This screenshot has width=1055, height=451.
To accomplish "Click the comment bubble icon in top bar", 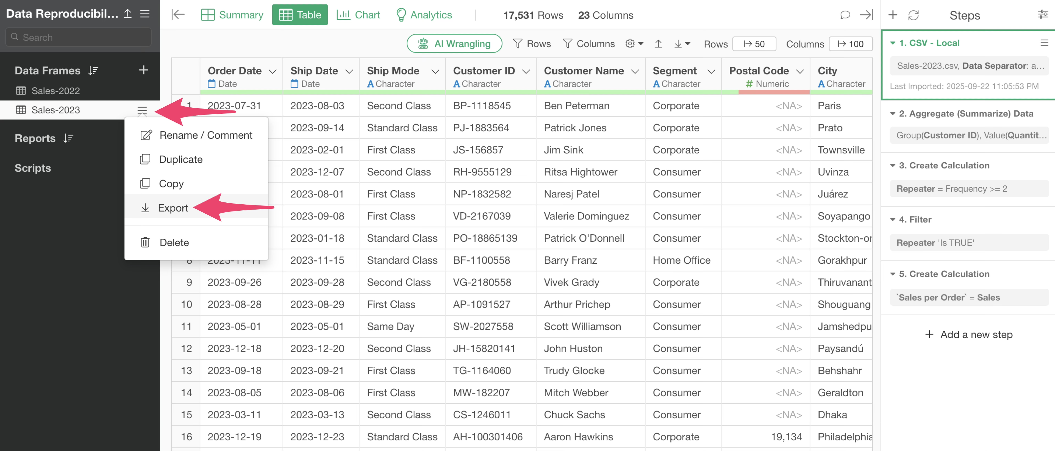I will (845, 15).
